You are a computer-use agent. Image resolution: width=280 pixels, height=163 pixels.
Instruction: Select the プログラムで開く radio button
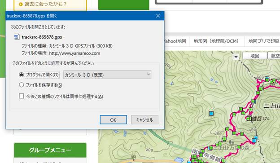pyautogui.click(x=22, y=75)
